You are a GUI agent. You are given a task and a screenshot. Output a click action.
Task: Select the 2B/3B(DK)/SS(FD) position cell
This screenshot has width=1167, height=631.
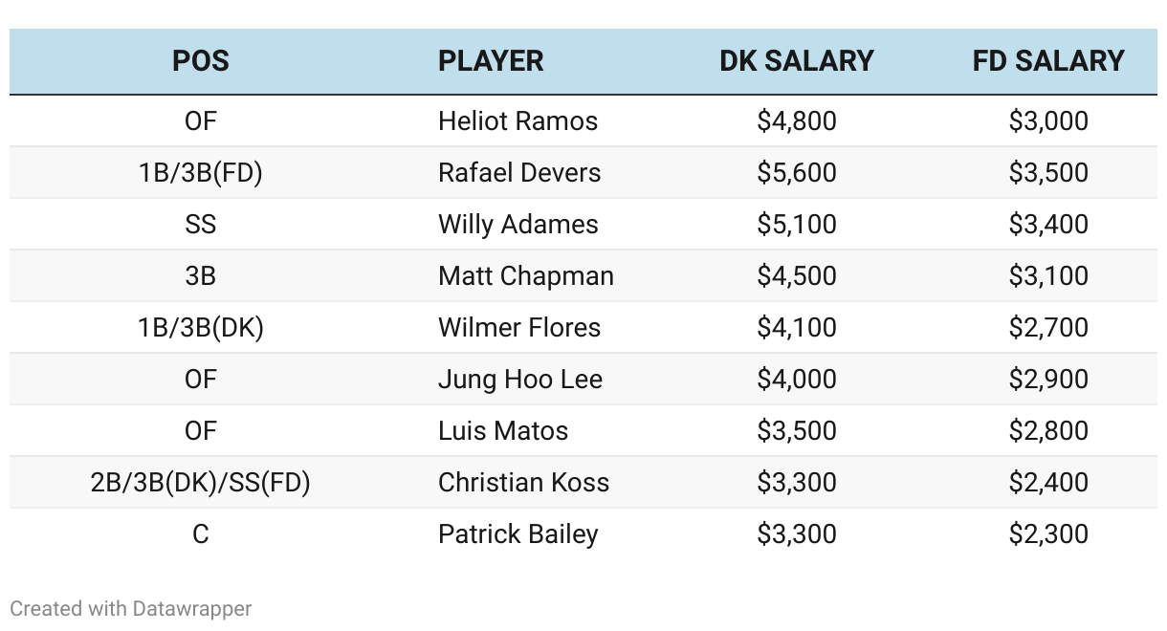coord(201,483)
